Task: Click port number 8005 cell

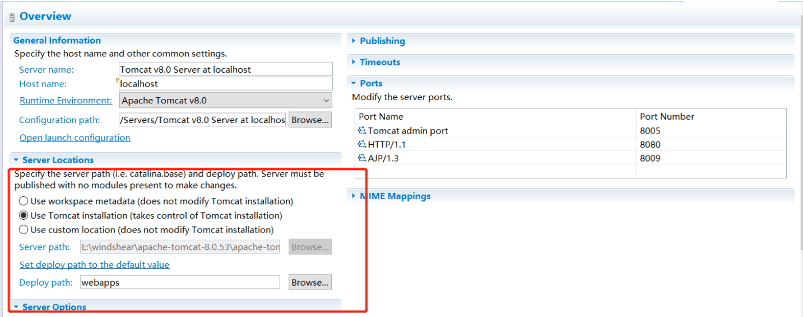Action: (650, 131)
